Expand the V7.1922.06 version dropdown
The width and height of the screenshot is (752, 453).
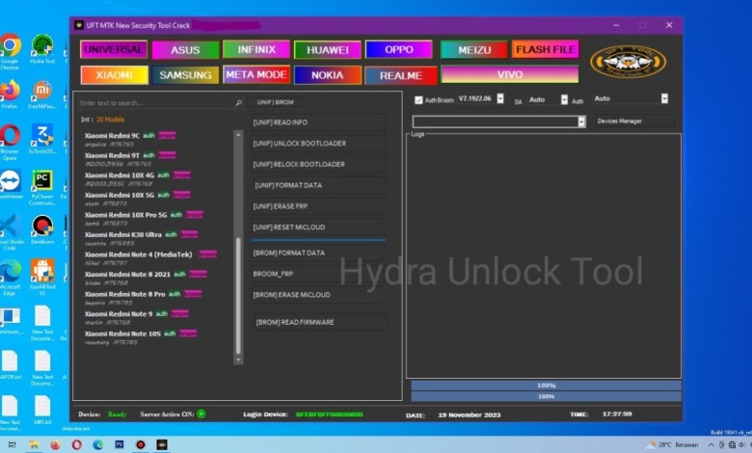500,99
